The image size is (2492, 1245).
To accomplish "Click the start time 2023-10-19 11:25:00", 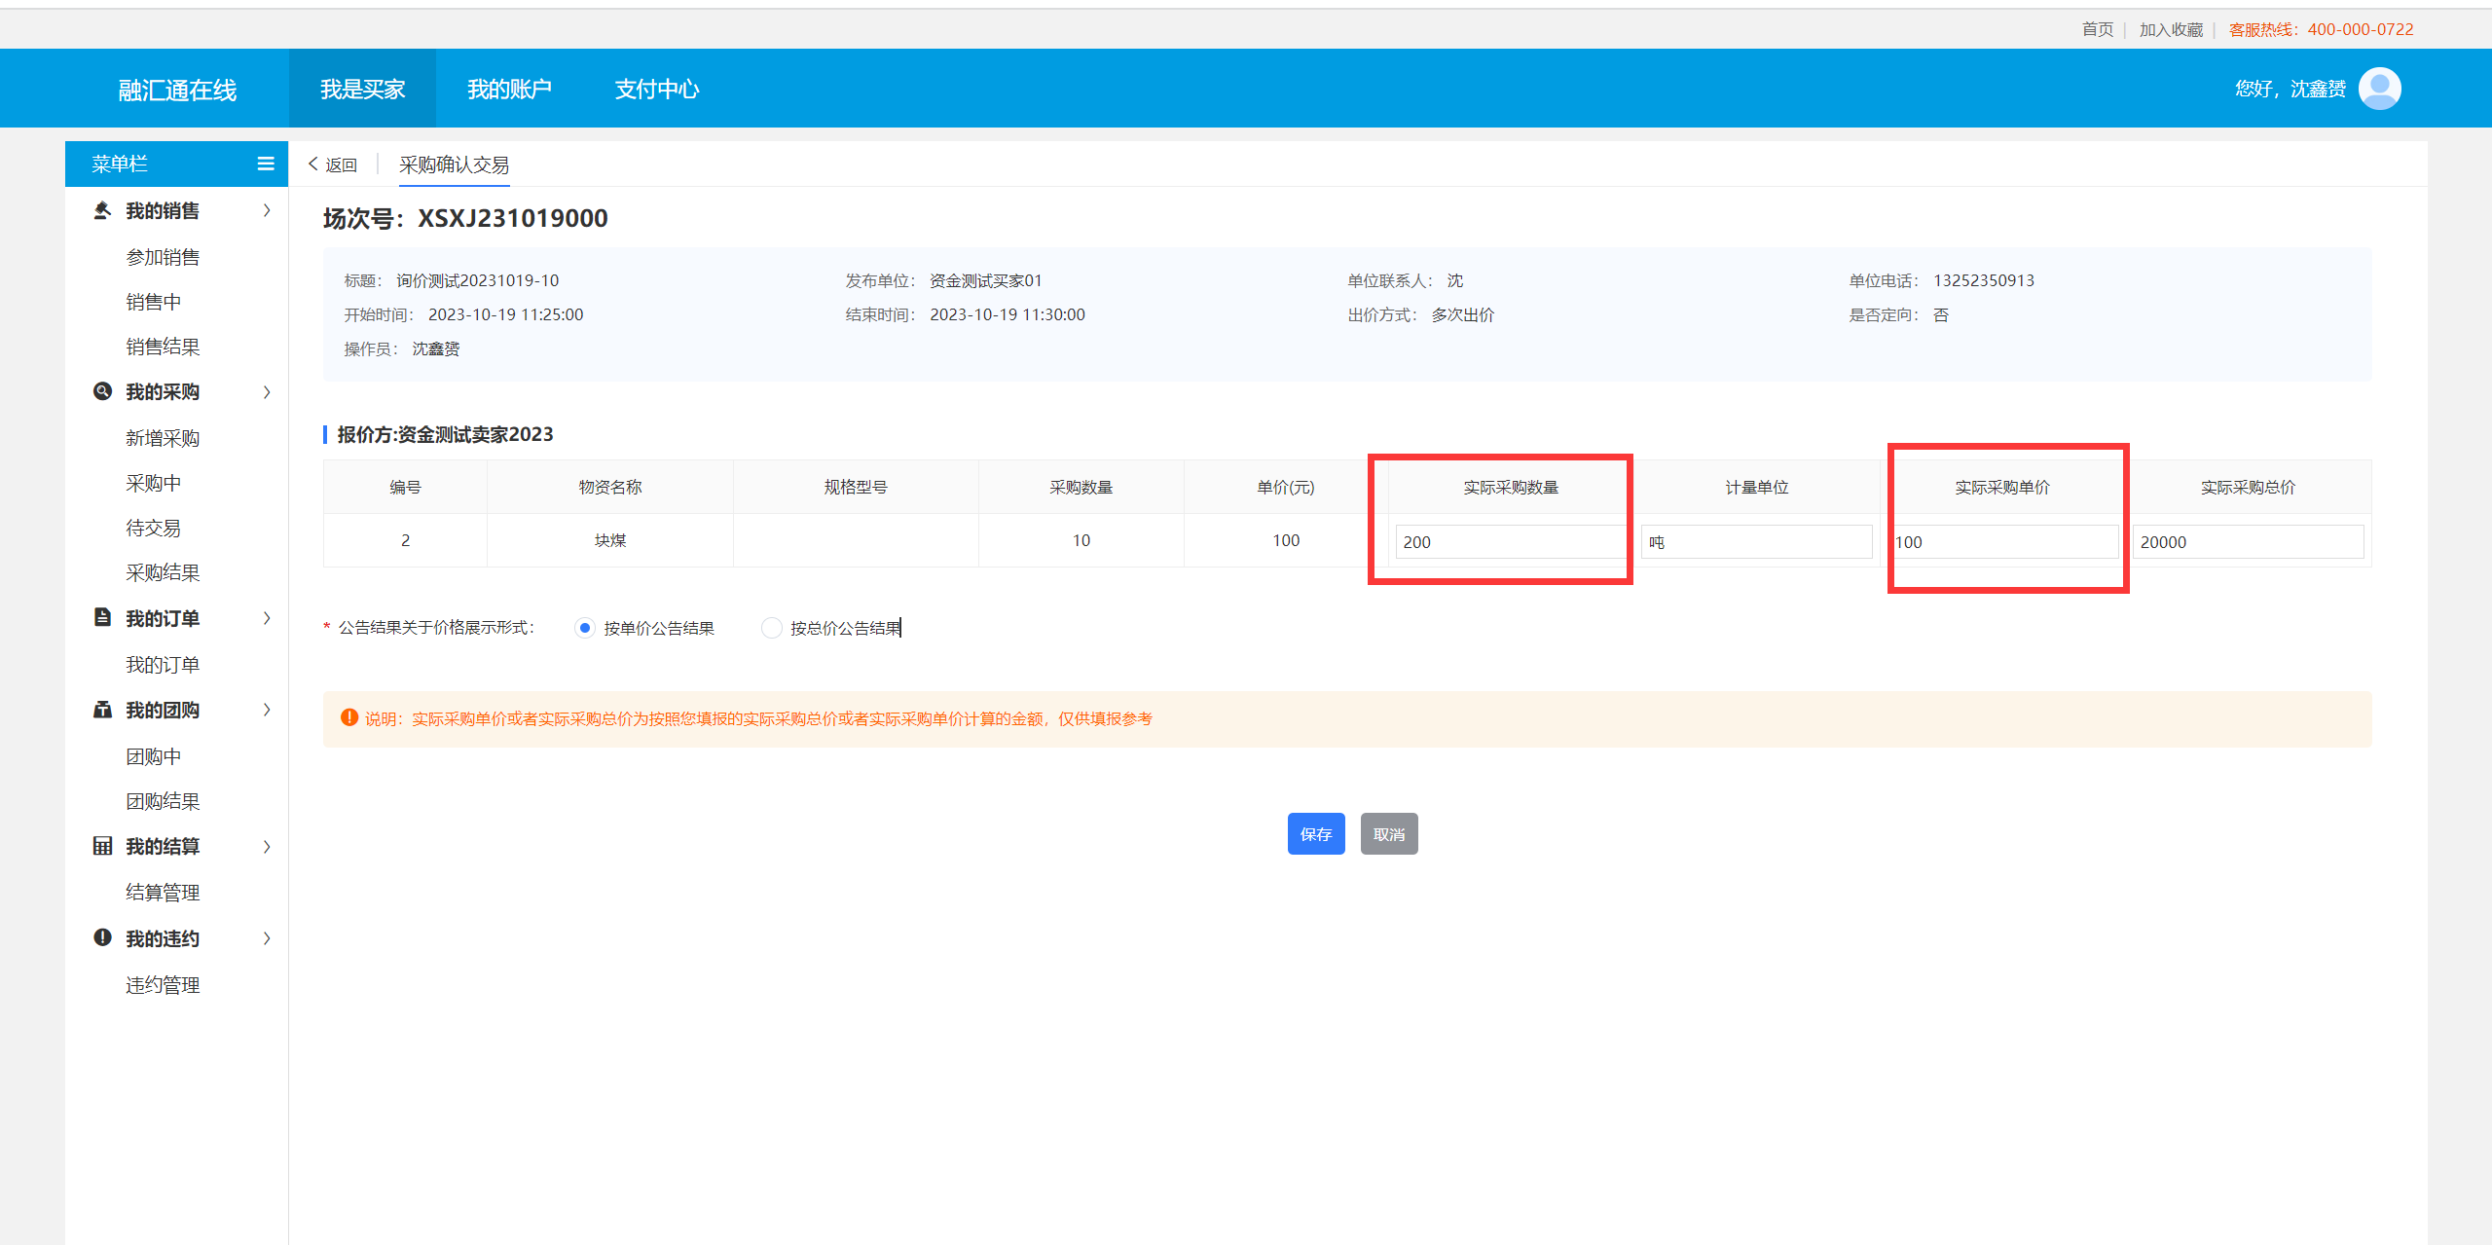I will point(505,314).
